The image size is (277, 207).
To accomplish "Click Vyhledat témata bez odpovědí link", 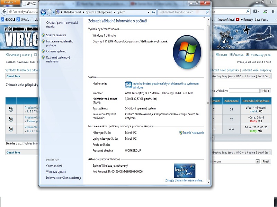I will click(22, 70).
